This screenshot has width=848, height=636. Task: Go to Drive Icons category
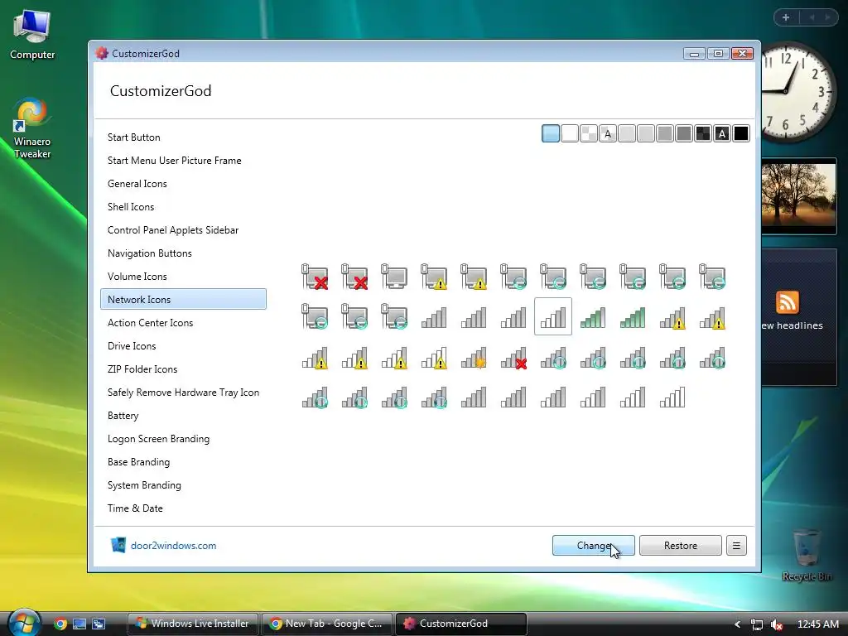tap(183, 346)
